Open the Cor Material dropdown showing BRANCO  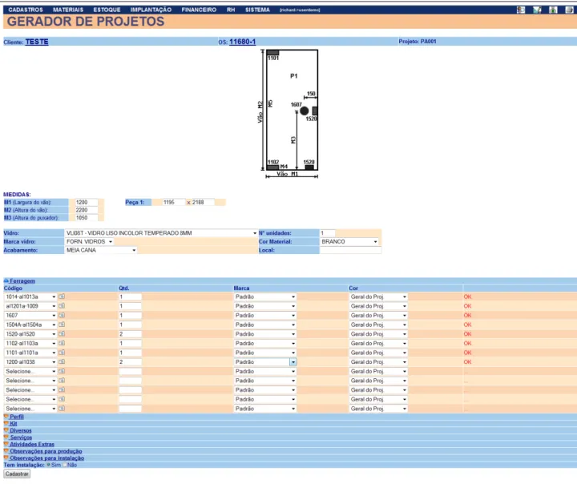tap(349, 242)
